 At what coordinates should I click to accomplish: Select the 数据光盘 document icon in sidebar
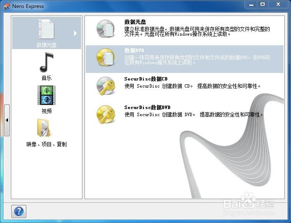[46, 29]
